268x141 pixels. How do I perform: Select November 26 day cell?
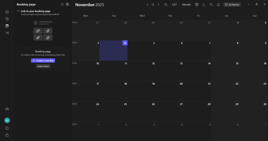141,112
